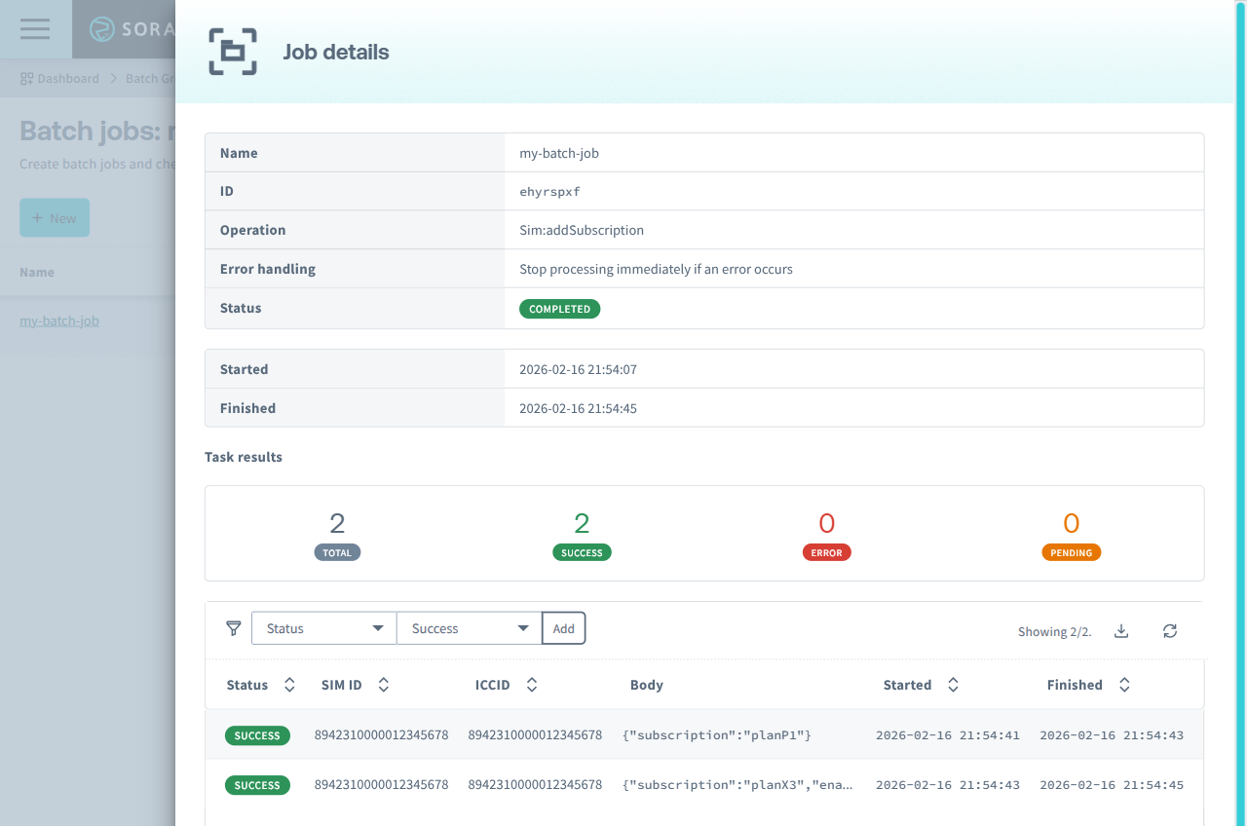The height and width of the screenshot is (826, 1247).
Task: Toggle sorting on the Started column
Action: click(x=952, y=685)
